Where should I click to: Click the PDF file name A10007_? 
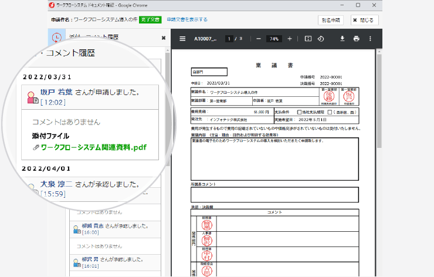click(x=205, y=39)
